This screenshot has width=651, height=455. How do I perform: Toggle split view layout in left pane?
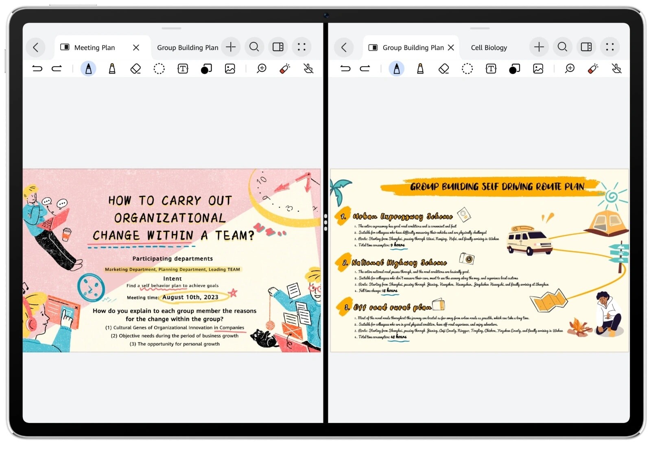(x=278, y=47)
